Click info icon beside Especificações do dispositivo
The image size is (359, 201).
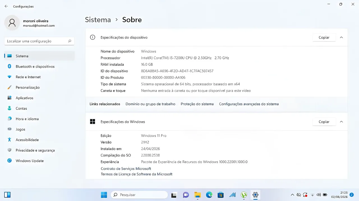[x=93, y=37]
